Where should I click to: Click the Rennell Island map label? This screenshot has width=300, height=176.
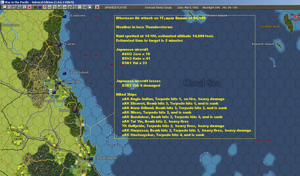263,44
